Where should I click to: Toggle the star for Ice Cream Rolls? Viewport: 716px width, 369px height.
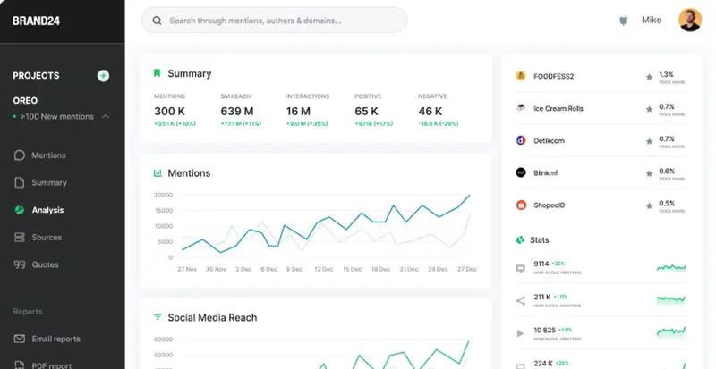pos(649,109)
